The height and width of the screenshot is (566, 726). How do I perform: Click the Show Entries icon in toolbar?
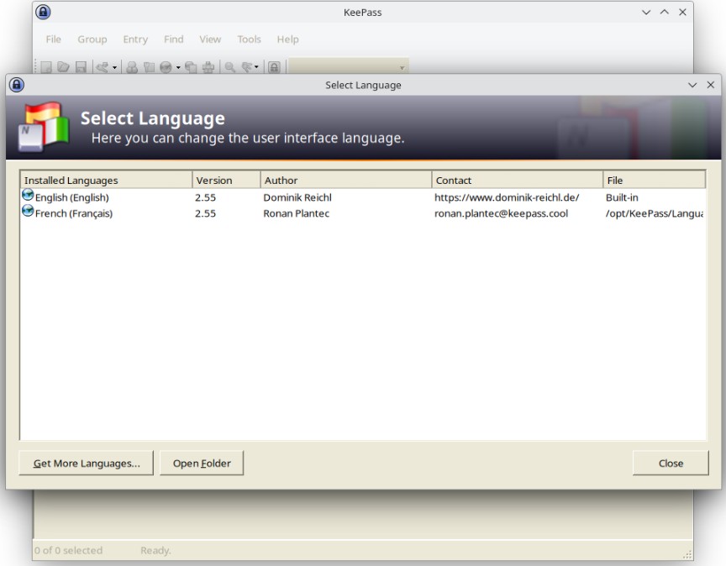[247, 67]
